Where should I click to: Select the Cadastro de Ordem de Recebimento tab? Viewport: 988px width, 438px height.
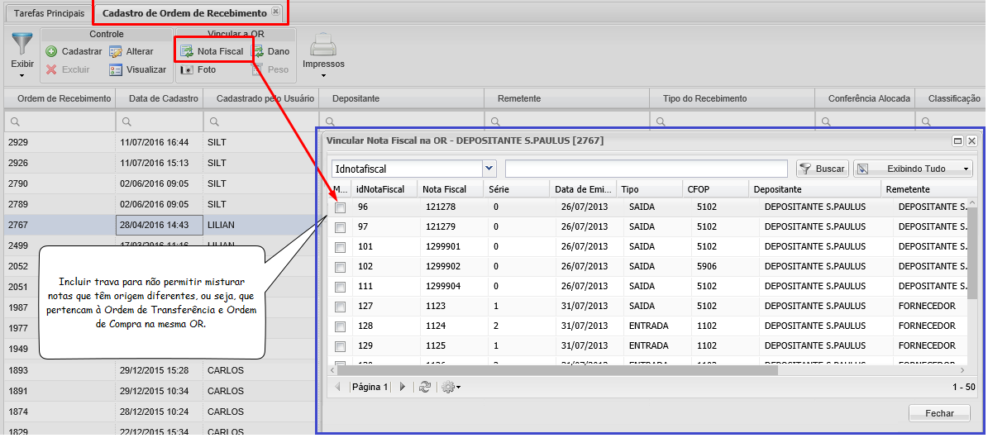[184, 13]
